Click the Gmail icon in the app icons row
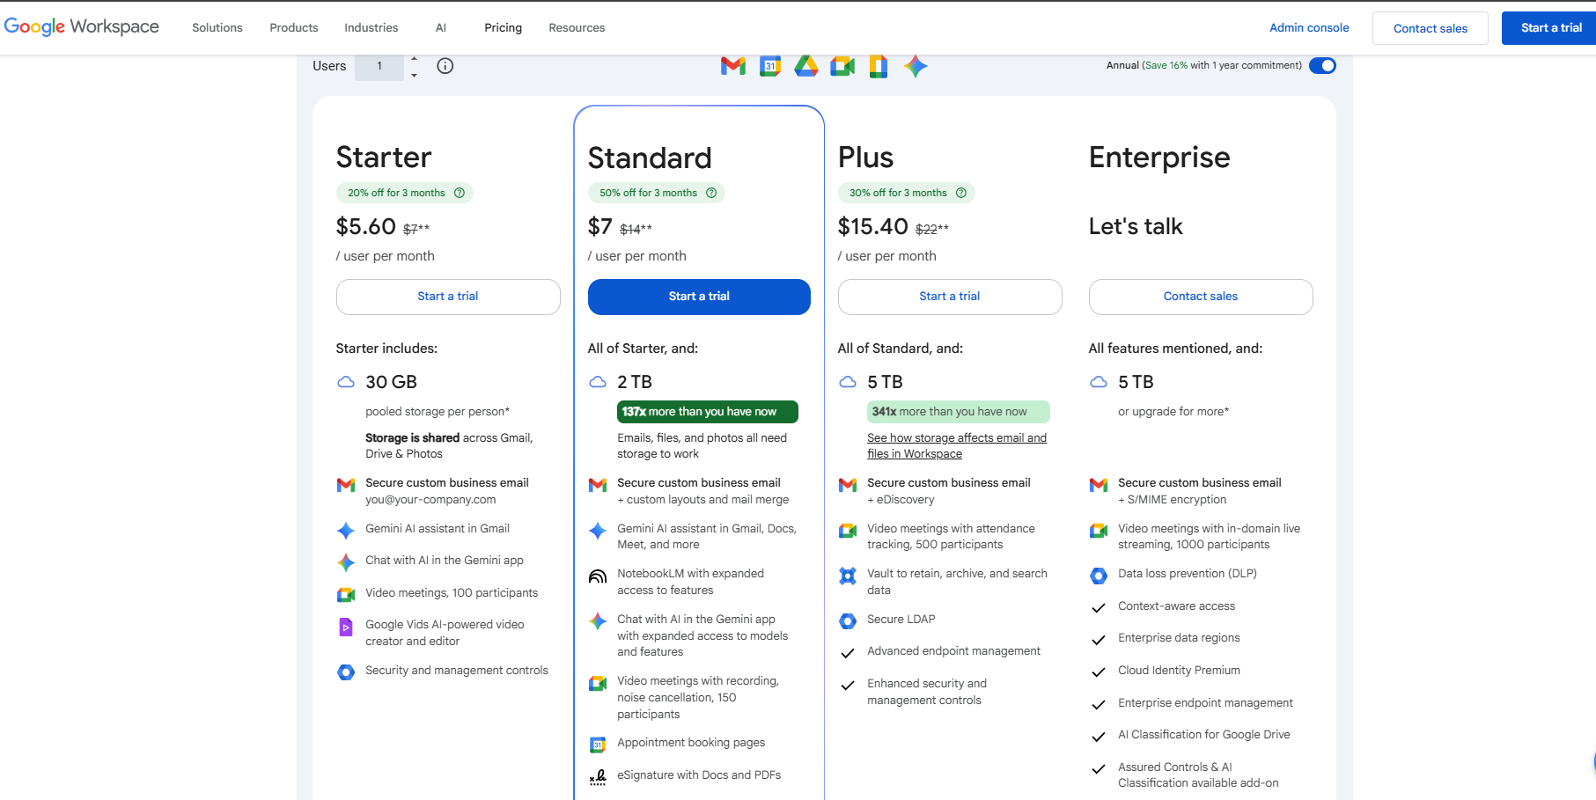Image resolution: width=1596 pixels, height=800 pixels. point(732,65)
